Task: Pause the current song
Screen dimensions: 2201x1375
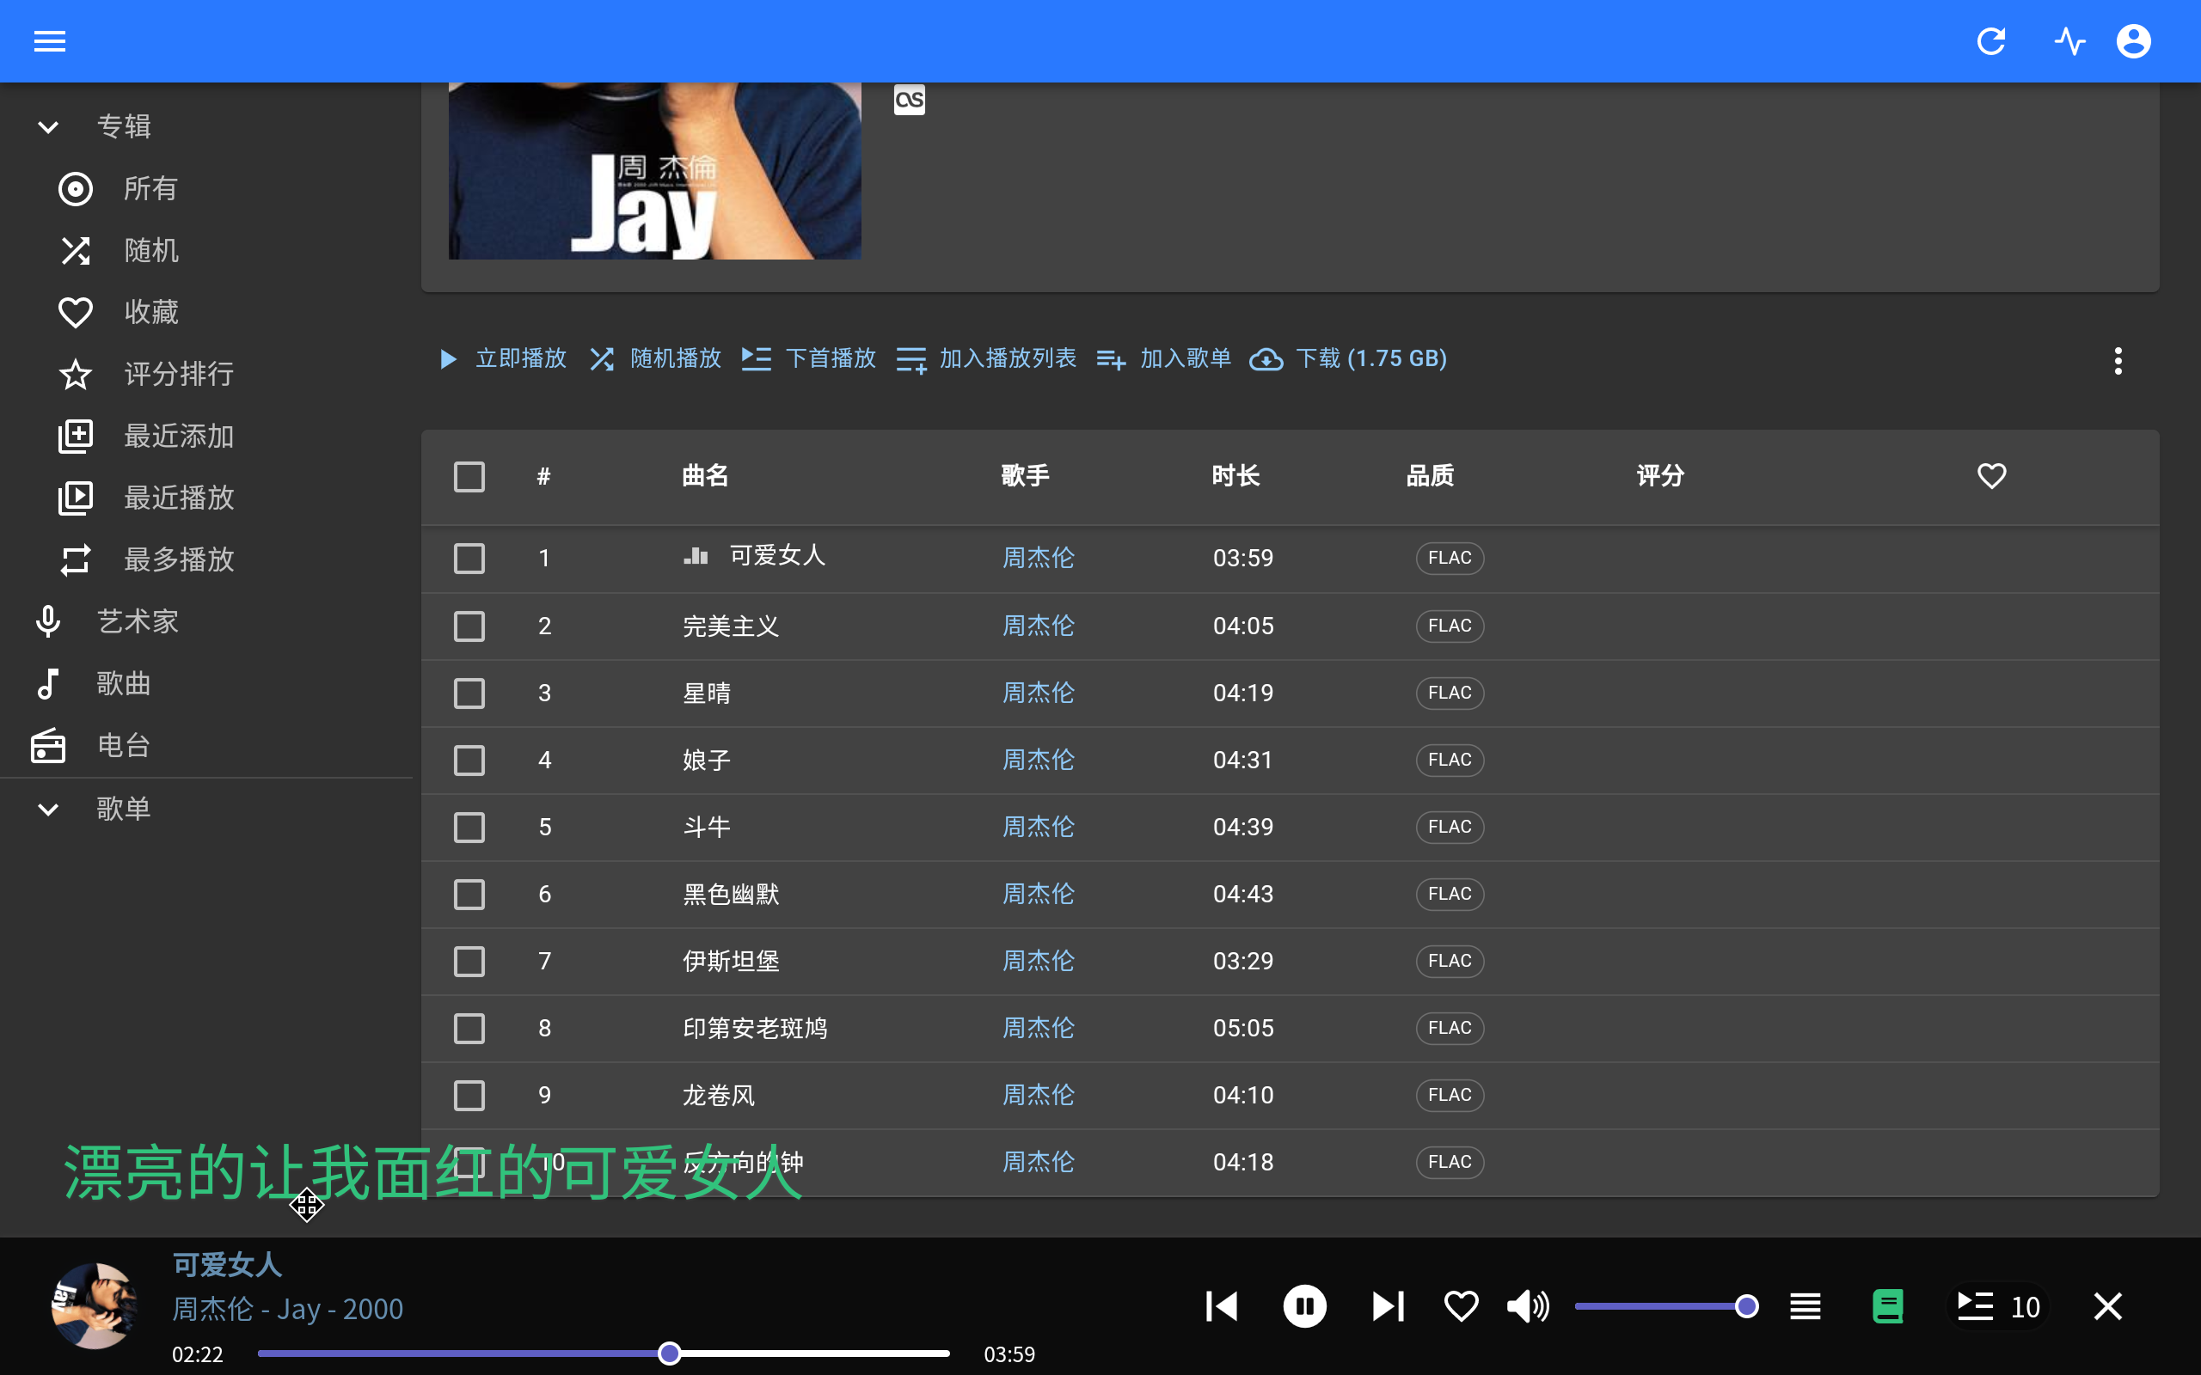Action: point(1304,1307)
